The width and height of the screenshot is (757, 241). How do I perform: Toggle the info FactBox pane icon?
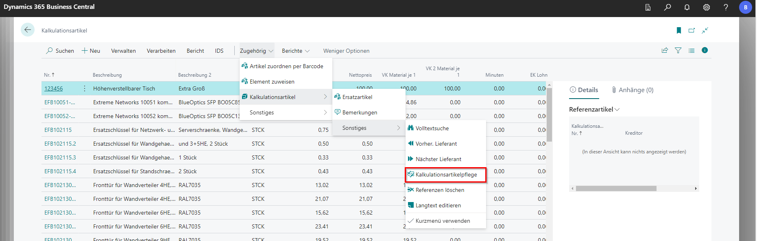point(705,50)
